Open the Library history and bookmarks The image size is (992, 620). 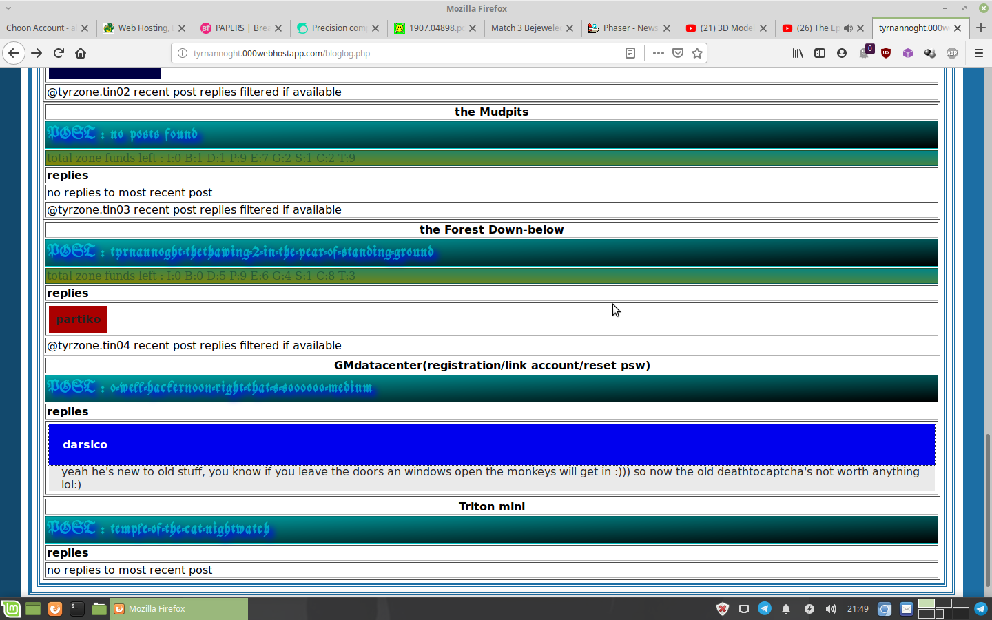[798, 53]
